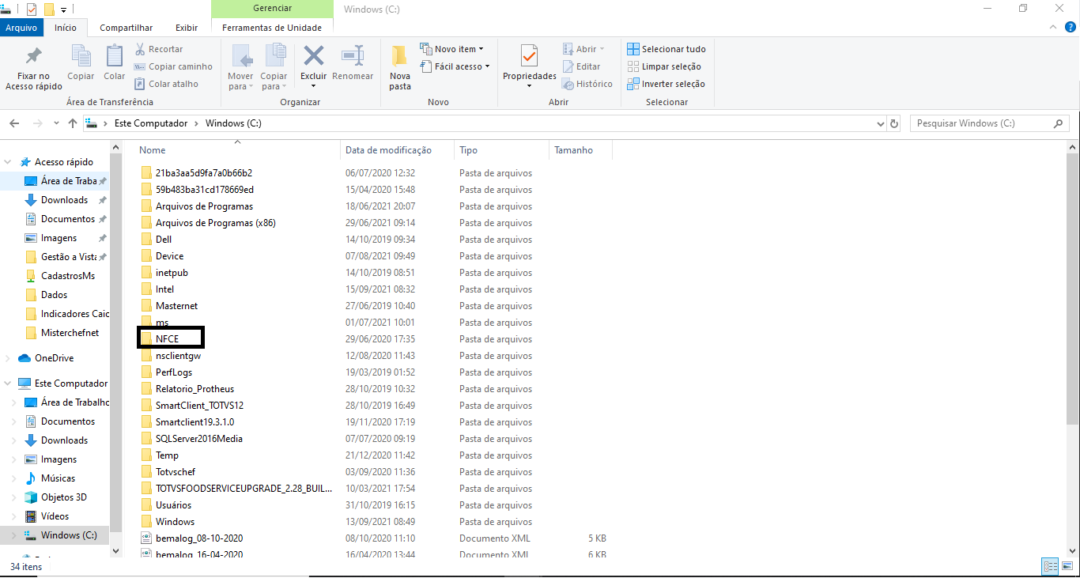Image resolution: width=1080 pixels, height=578 pixels.
Task: Select the Totvschef folder
Action: pos(175,472)
